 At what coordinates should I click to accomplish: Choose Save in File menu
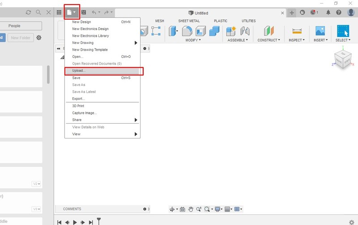click(102, 78)
